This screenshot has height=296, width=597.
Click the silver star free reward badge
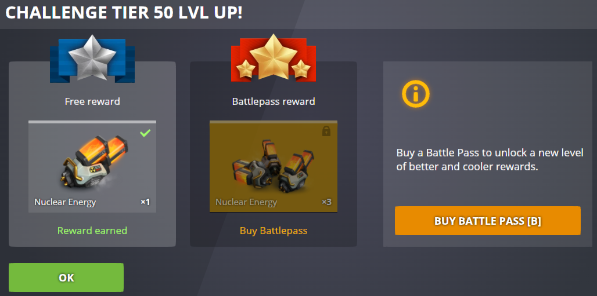(92, 58)
